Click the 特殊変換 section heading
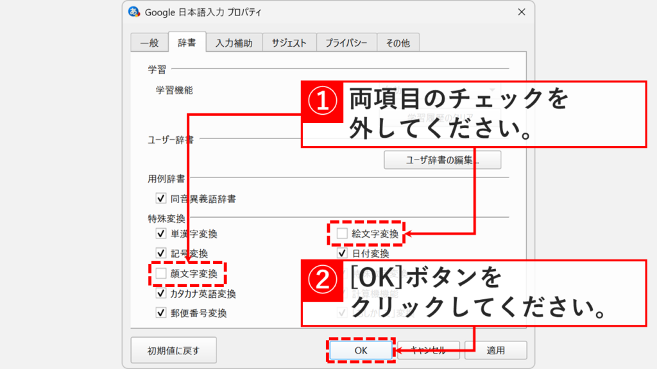This screenshot has height=369, width=657. tap(166, 218)
